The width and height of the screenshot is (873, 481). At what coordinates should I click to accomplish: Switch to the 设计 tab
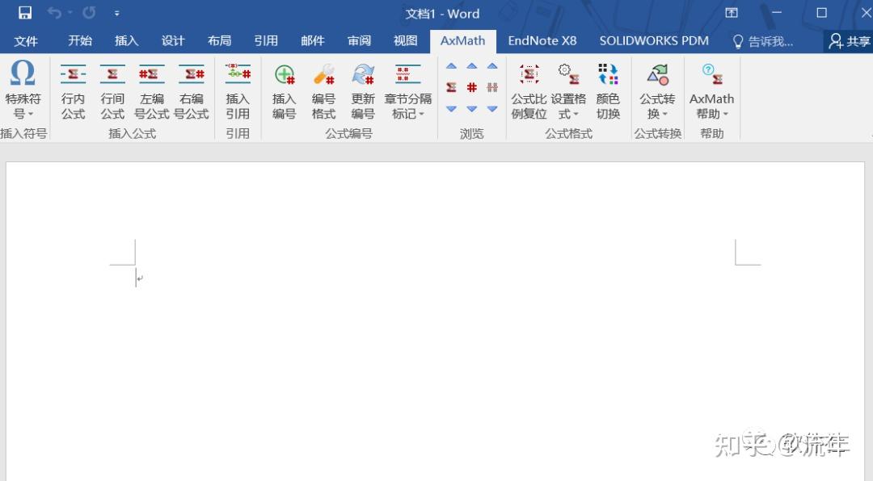click(173, 40)
